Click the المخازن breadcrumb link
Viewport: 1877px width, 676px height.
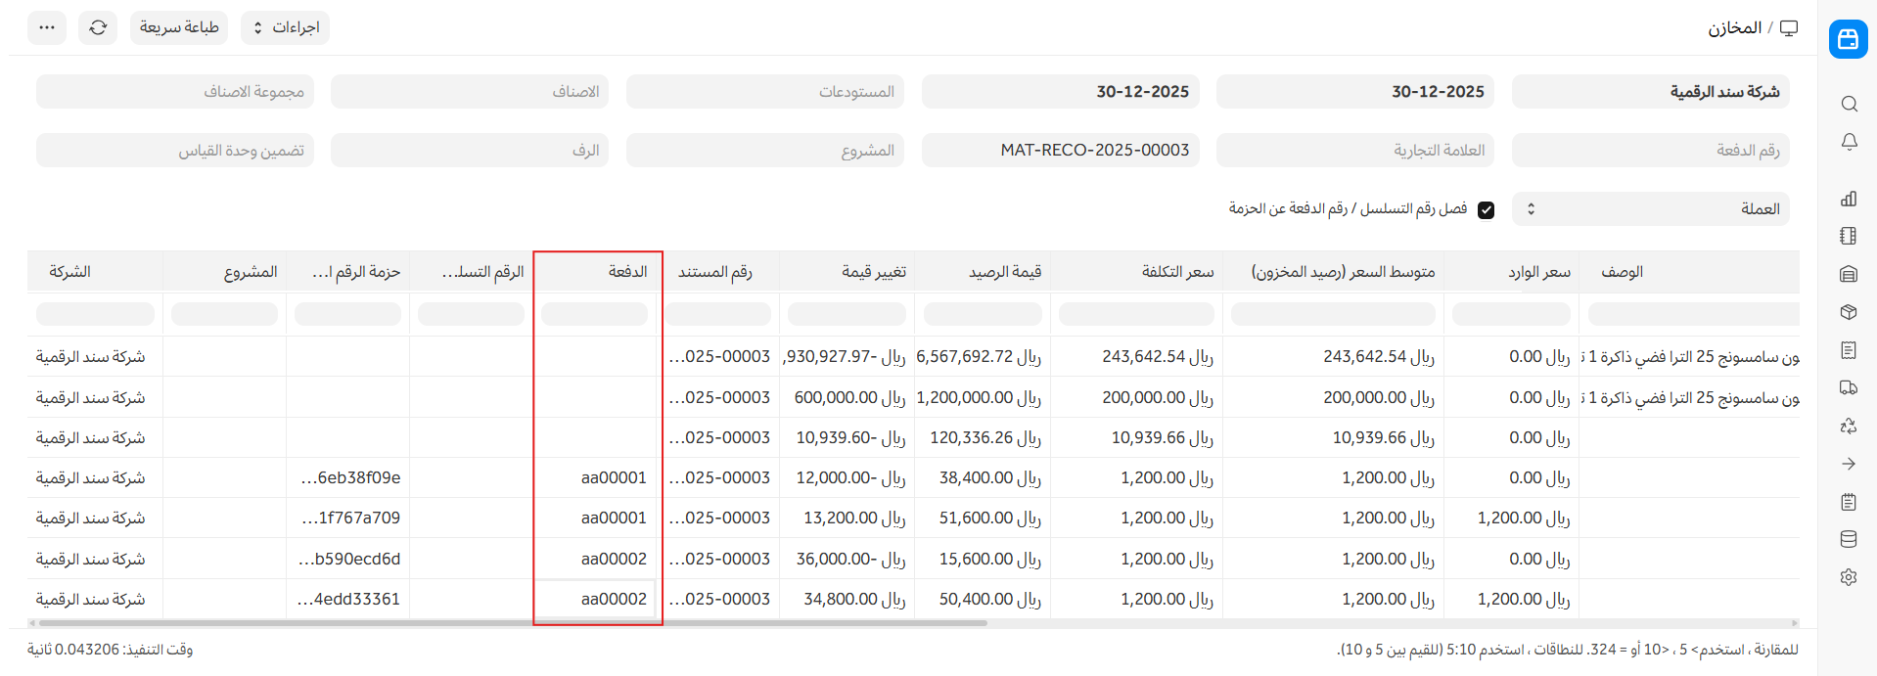click(1734, 27)
